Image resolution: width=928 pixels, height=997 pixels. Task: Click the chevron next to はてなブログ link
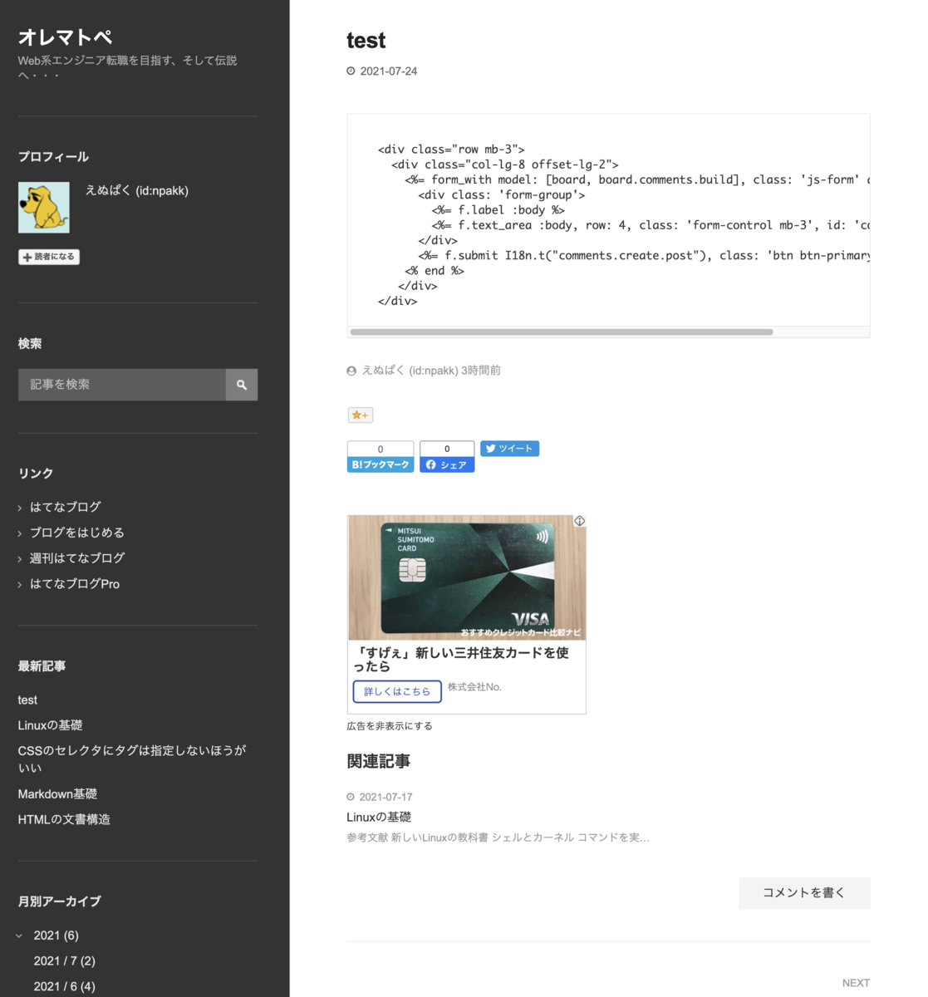pos(19,507)
